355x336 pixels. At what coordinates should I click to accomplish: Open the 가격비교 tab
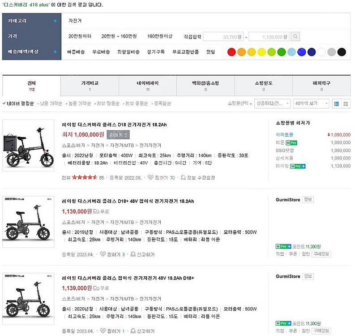tap(90, 86)
